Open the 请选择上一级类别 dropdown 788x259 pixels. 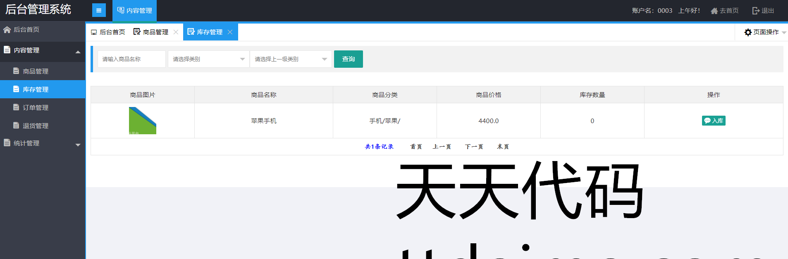click(290, 59)
